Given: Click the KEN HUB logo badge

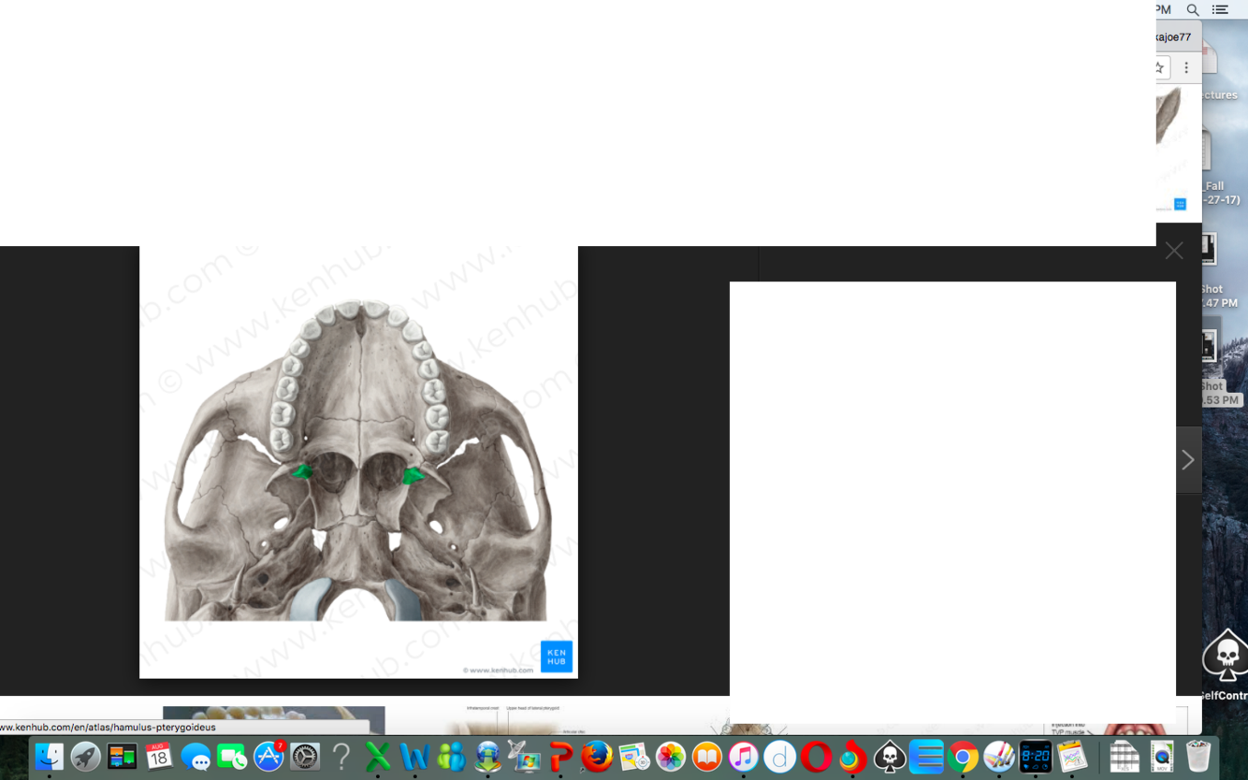Looking at the screenshot, I should click(x=556, y=656).
